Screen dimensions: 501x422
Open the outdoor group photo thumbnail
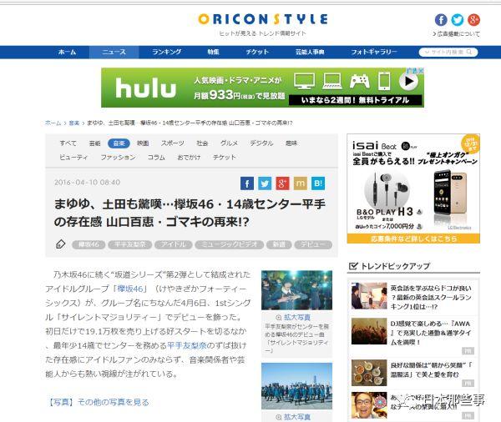click(296, 386)
